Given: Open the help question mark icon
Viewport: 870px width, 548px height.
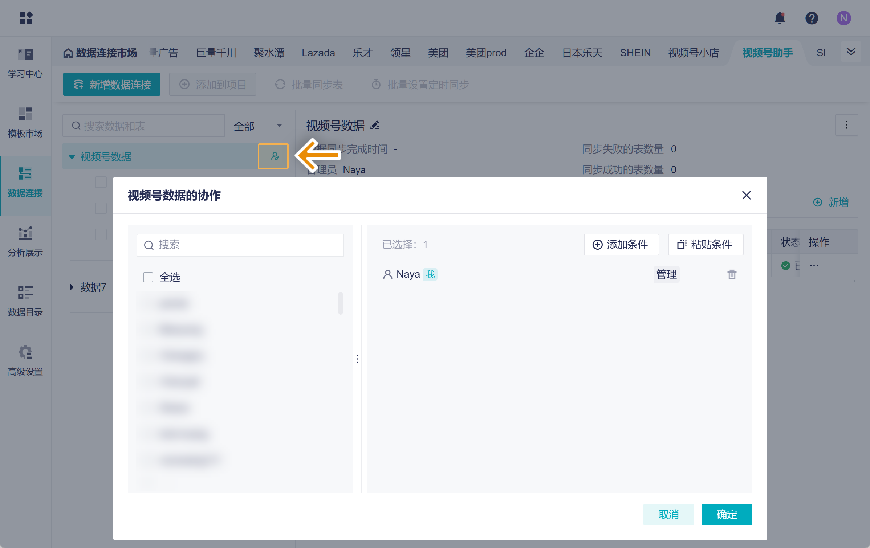Looking at the screenshot, I should point(812,18).
